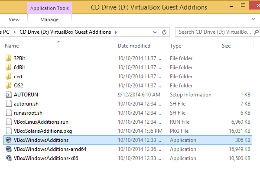Expand breadcrumb arrow after CD Drive path

point(116,32)
